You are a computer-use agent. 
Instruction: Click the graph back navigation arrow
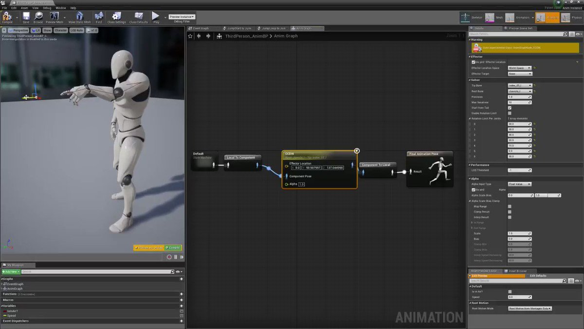point(199,36)
